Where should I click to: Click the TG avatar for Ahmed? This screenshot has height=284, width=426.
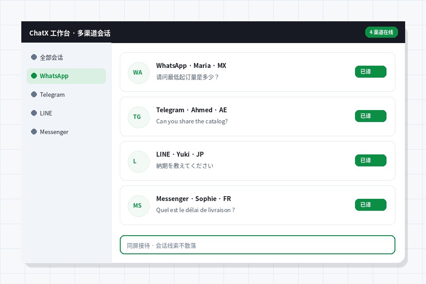tap(138, 117)
